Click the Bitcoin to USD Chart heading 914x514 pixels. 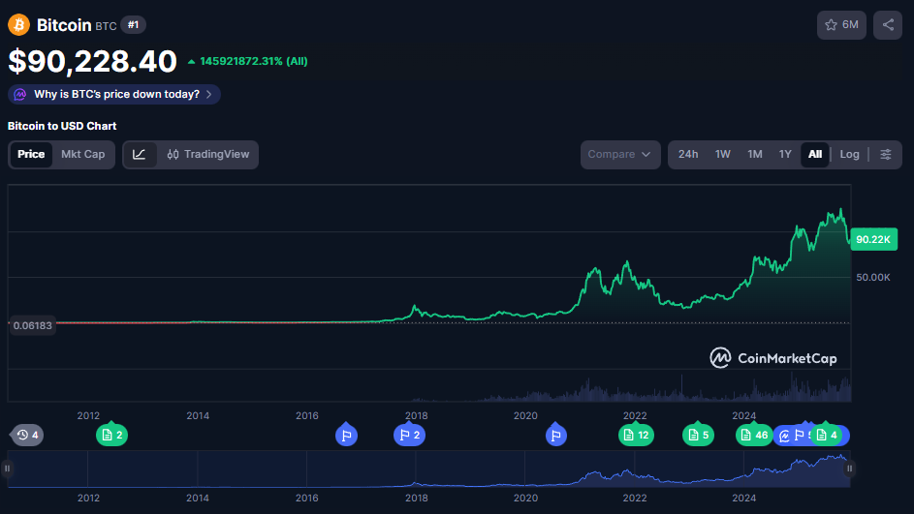(x=62, y=126)
